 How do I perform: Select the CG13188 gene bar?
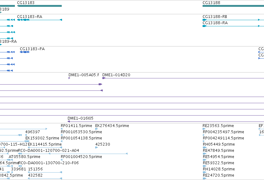(233, 6)
